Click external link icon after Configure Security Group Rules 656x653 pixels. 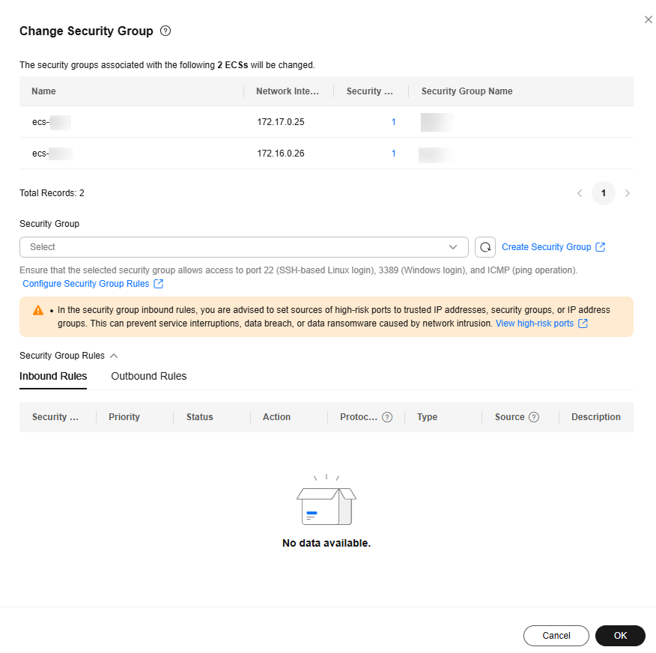point(159,284)
